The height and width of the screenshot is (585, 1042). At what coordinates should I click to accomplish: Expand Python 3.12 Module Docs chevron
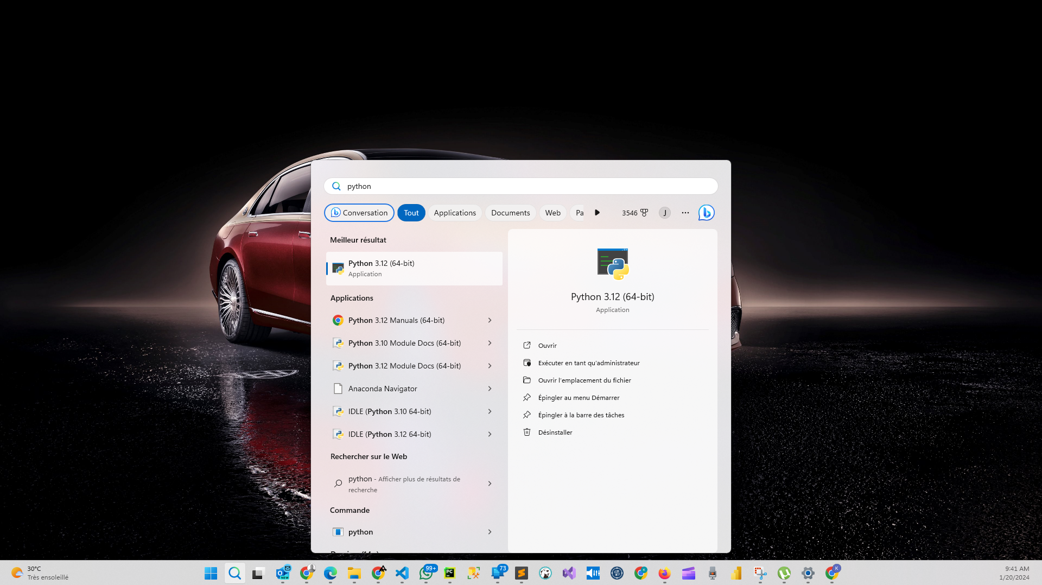click(490, 366)
